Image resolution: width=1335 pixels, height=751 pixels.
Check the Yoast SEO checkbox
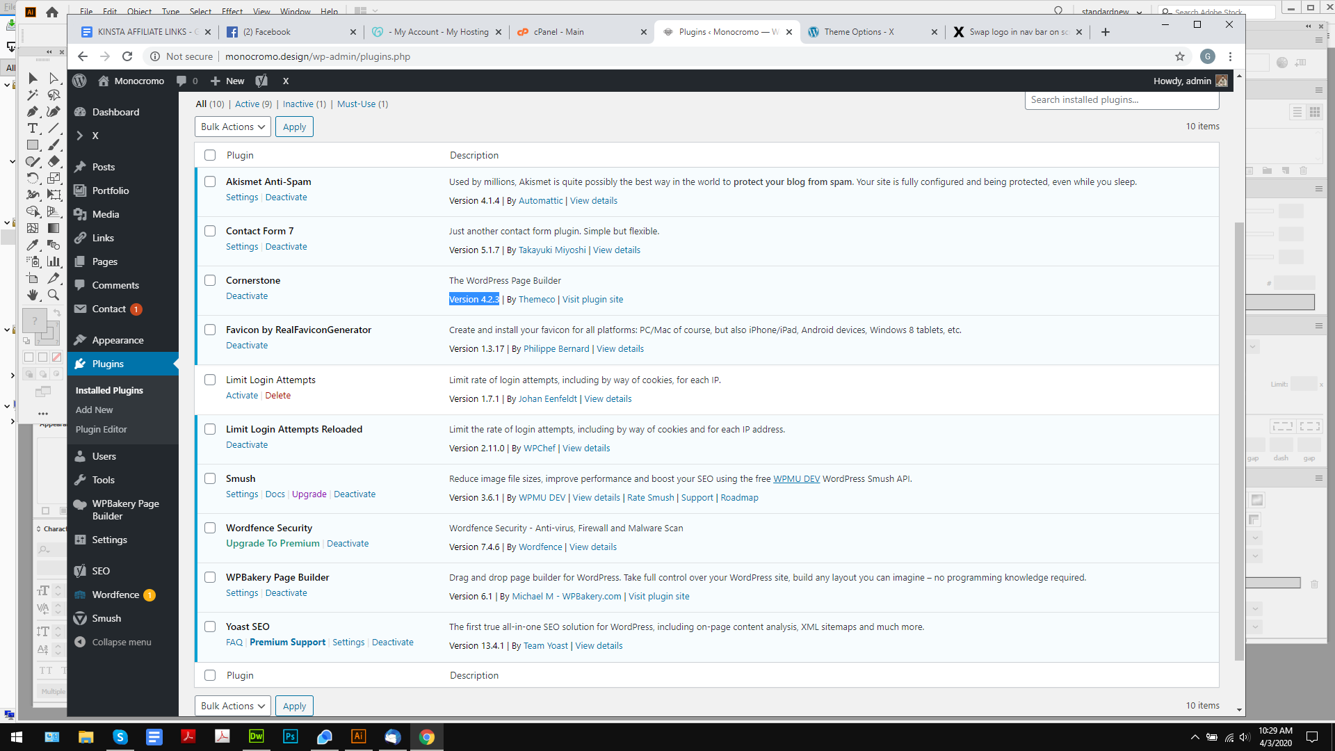coord(210,627)
